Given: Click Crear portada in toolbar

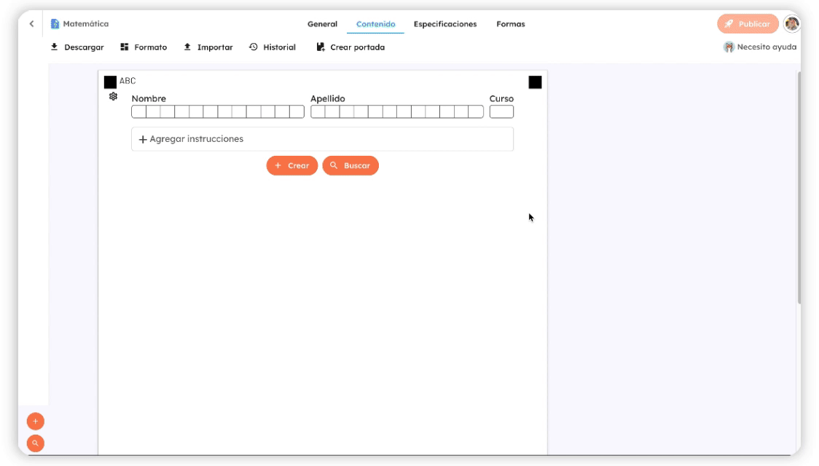Looking at the screenshot, I should pyautogui.click(x=350, y=47).
